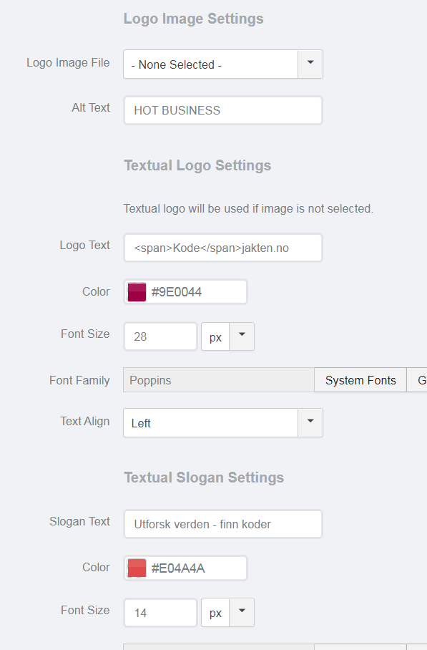
Task: Expand the logo font size unit arrow
Action: pos(242,336)
